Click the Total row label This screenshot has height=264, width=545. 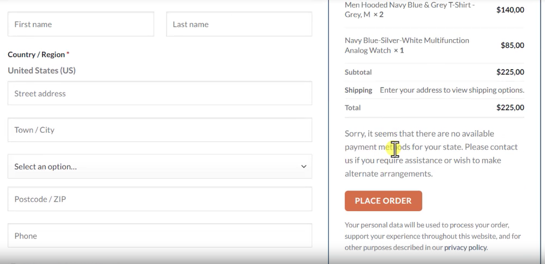(352, 108)
